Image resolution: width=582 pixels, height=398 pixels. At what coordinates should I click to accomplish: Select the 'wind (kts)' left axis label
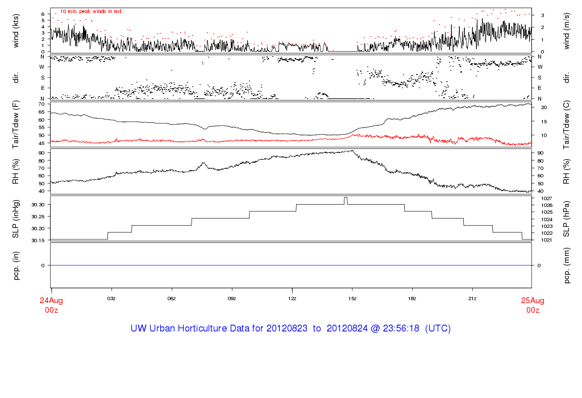click(15, 31)
